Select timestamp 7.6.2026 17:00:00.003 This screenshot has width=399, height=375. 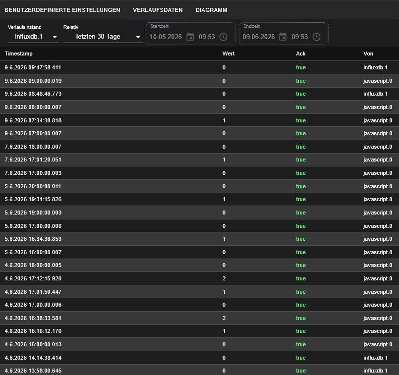pos(33,173)
